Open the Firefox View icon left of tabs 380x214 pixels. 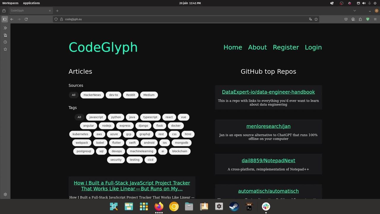[x=4, y=11]
